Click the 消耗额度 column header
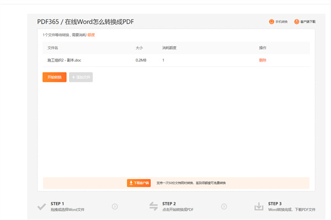This screenshot has width=331, height=220. 169,48
